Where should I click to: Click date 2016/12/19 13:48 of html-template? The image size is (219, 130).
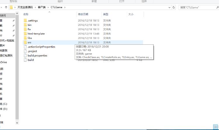(x=88, y=34)
